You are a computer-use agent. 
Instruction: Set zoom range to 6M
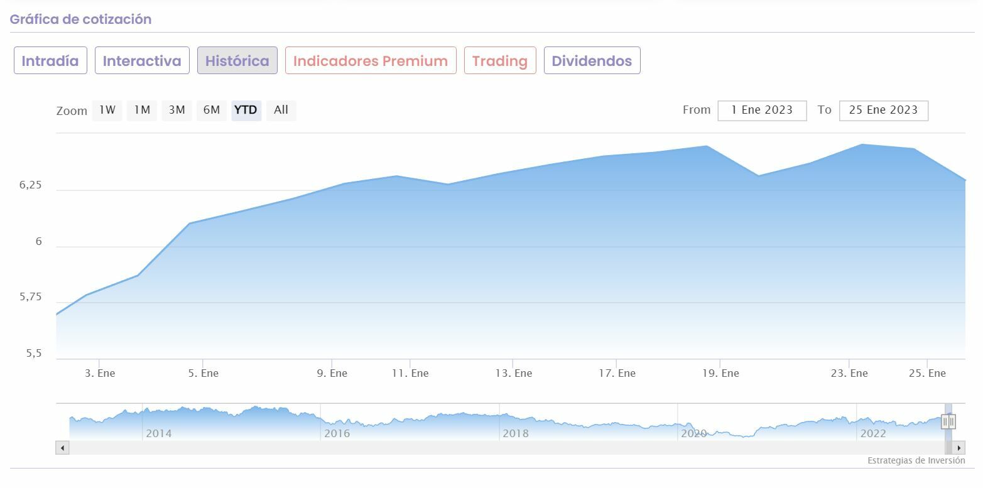coord(211,110)
